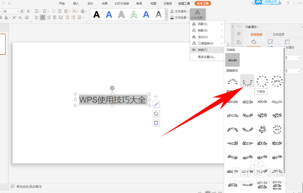Viewport: 303px width, 193px height.
Task: Apply the circle follow-path transform
Action: (x=262, y=81)
